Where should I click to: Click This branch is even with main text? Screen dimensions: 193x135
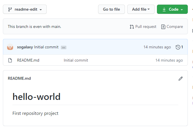(34, 26)
